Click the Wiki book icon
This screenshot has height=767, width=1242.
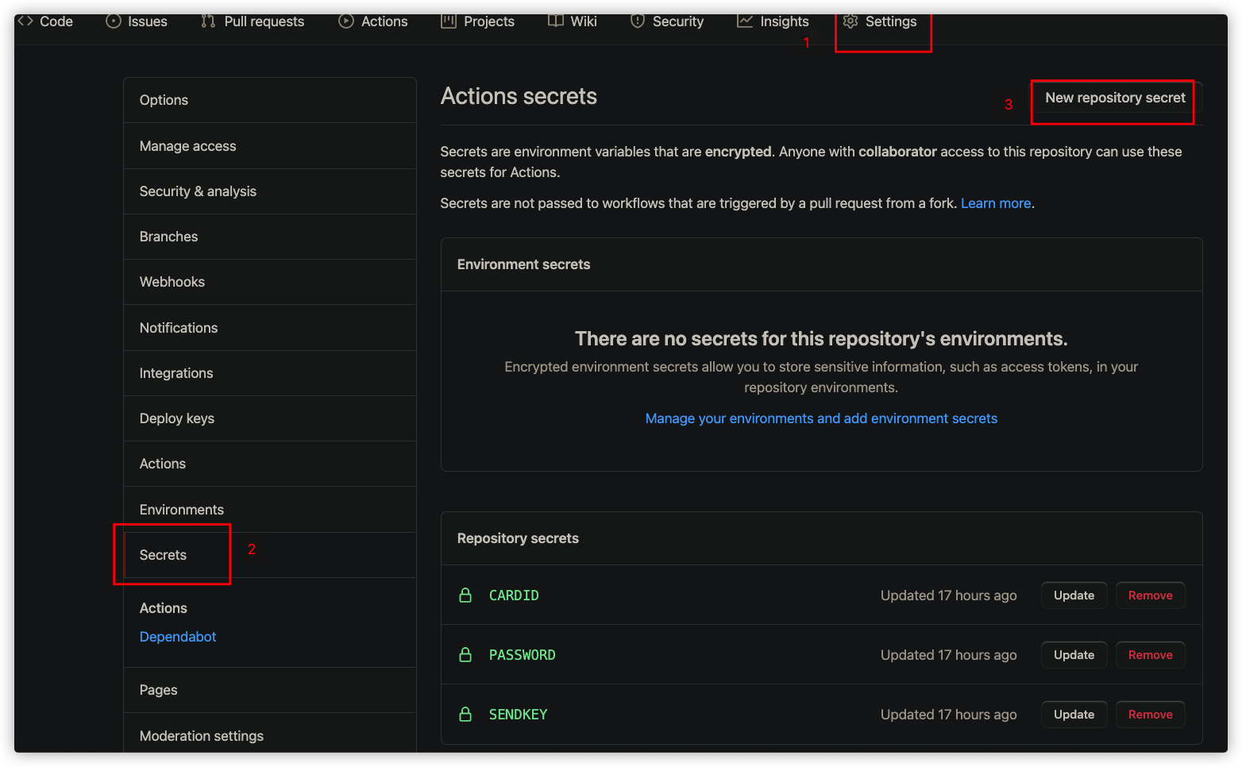click(556, 21)
